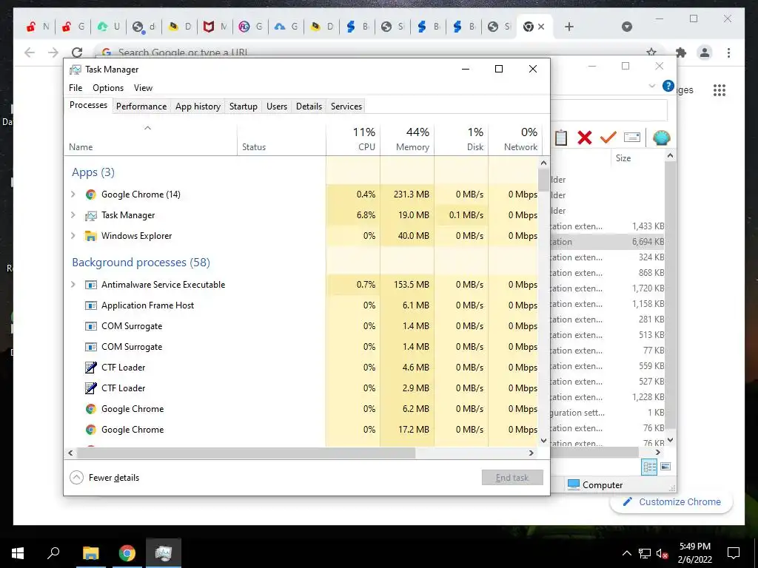
Task: Switch Explorer to details view icon
Action: tap(649, 467)
